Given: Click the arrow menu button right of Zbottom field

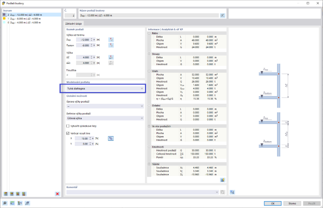Looking at the screenshot, I should click(94, 45).
